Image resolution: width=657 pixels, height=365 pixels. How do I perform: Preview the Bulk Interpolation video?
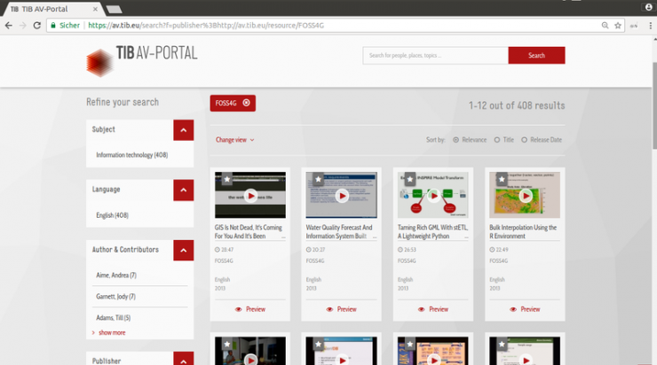click(x=525, y=309)
